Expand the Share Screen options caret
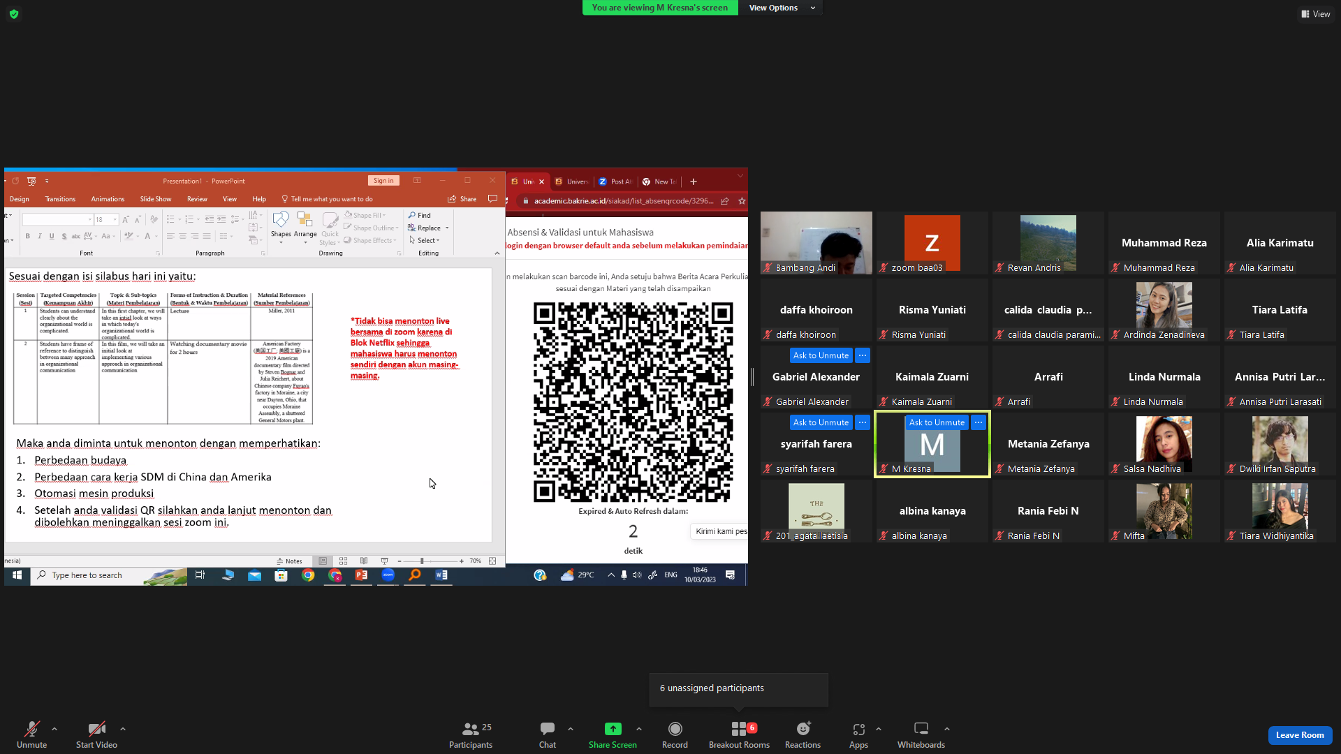This screenshot has width=1341, height=754. click(639, 729)
